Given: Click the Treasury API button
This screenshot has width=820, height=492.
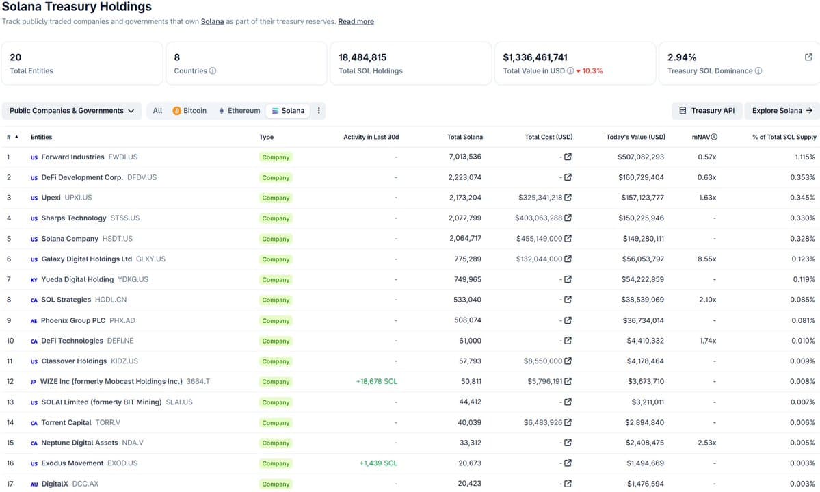Looking at the screenshot, I should pyautogui.click(x=706, y=110).
